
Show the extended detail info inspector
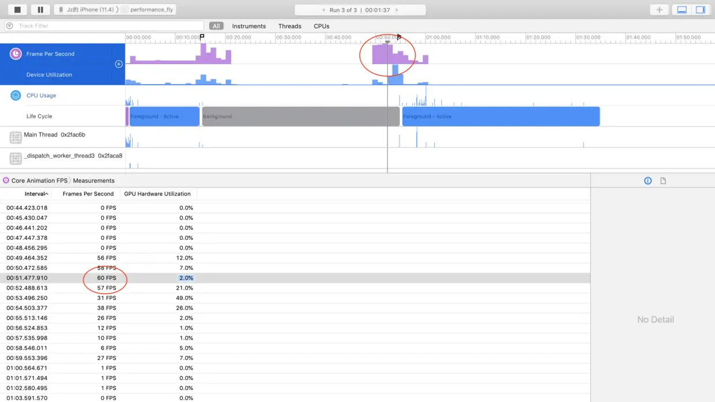pyautogui.click(x=648, y=181)
